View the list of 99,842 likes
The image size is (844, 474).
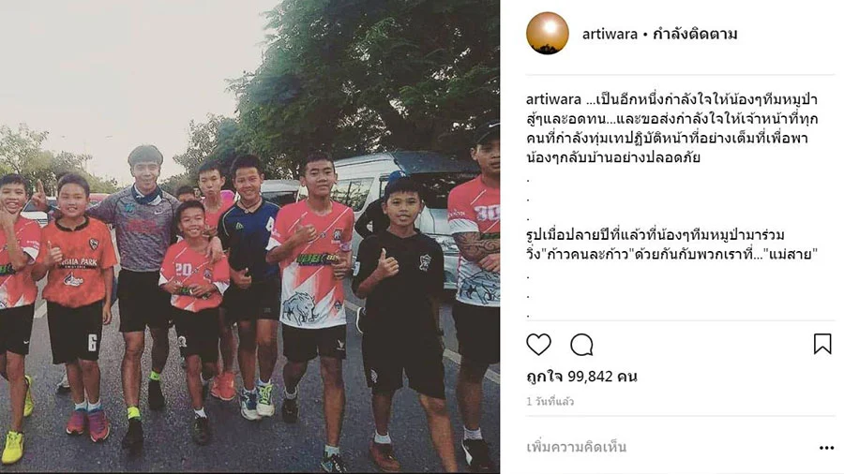(581, 377)
